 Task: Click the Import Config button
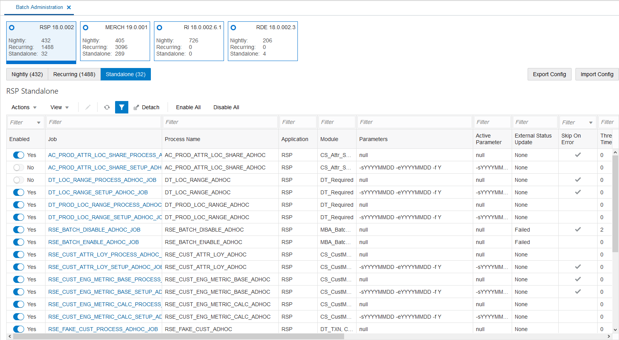[597, 74]
